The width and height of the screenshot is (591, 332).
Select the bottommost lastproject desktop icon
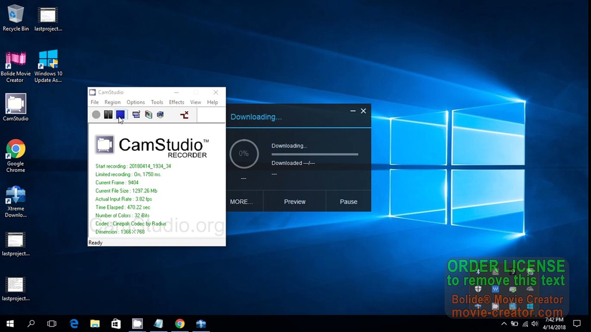click(x=16, y=289)
